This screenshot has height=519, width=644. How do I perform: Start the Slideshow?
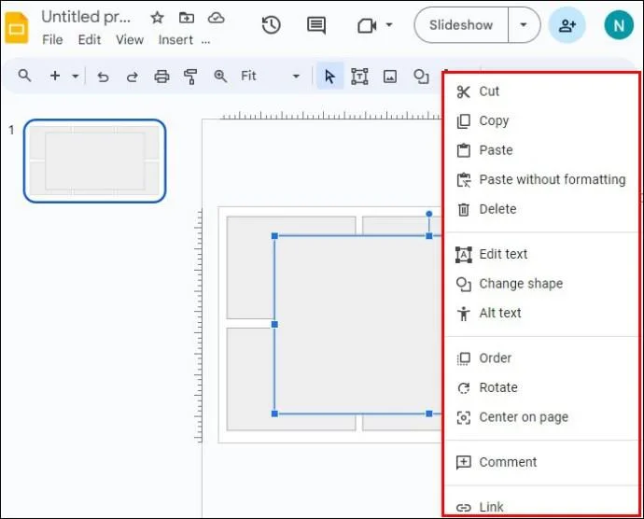(461, 25)
